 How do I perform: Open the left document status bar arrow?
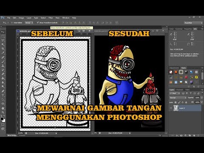coord(56,133)
